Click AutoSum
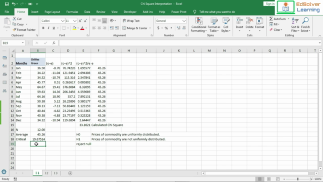Image resolution: width=323 pixels, height=182 pixels. click(x=278, y=19)
